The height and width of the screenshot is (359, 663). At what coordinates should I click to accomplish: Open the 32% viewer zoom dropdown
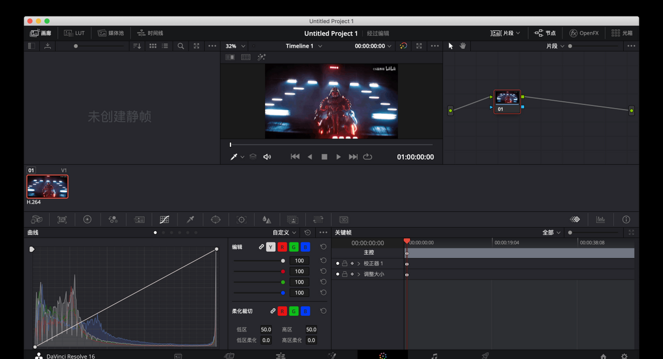coord(235,46)
